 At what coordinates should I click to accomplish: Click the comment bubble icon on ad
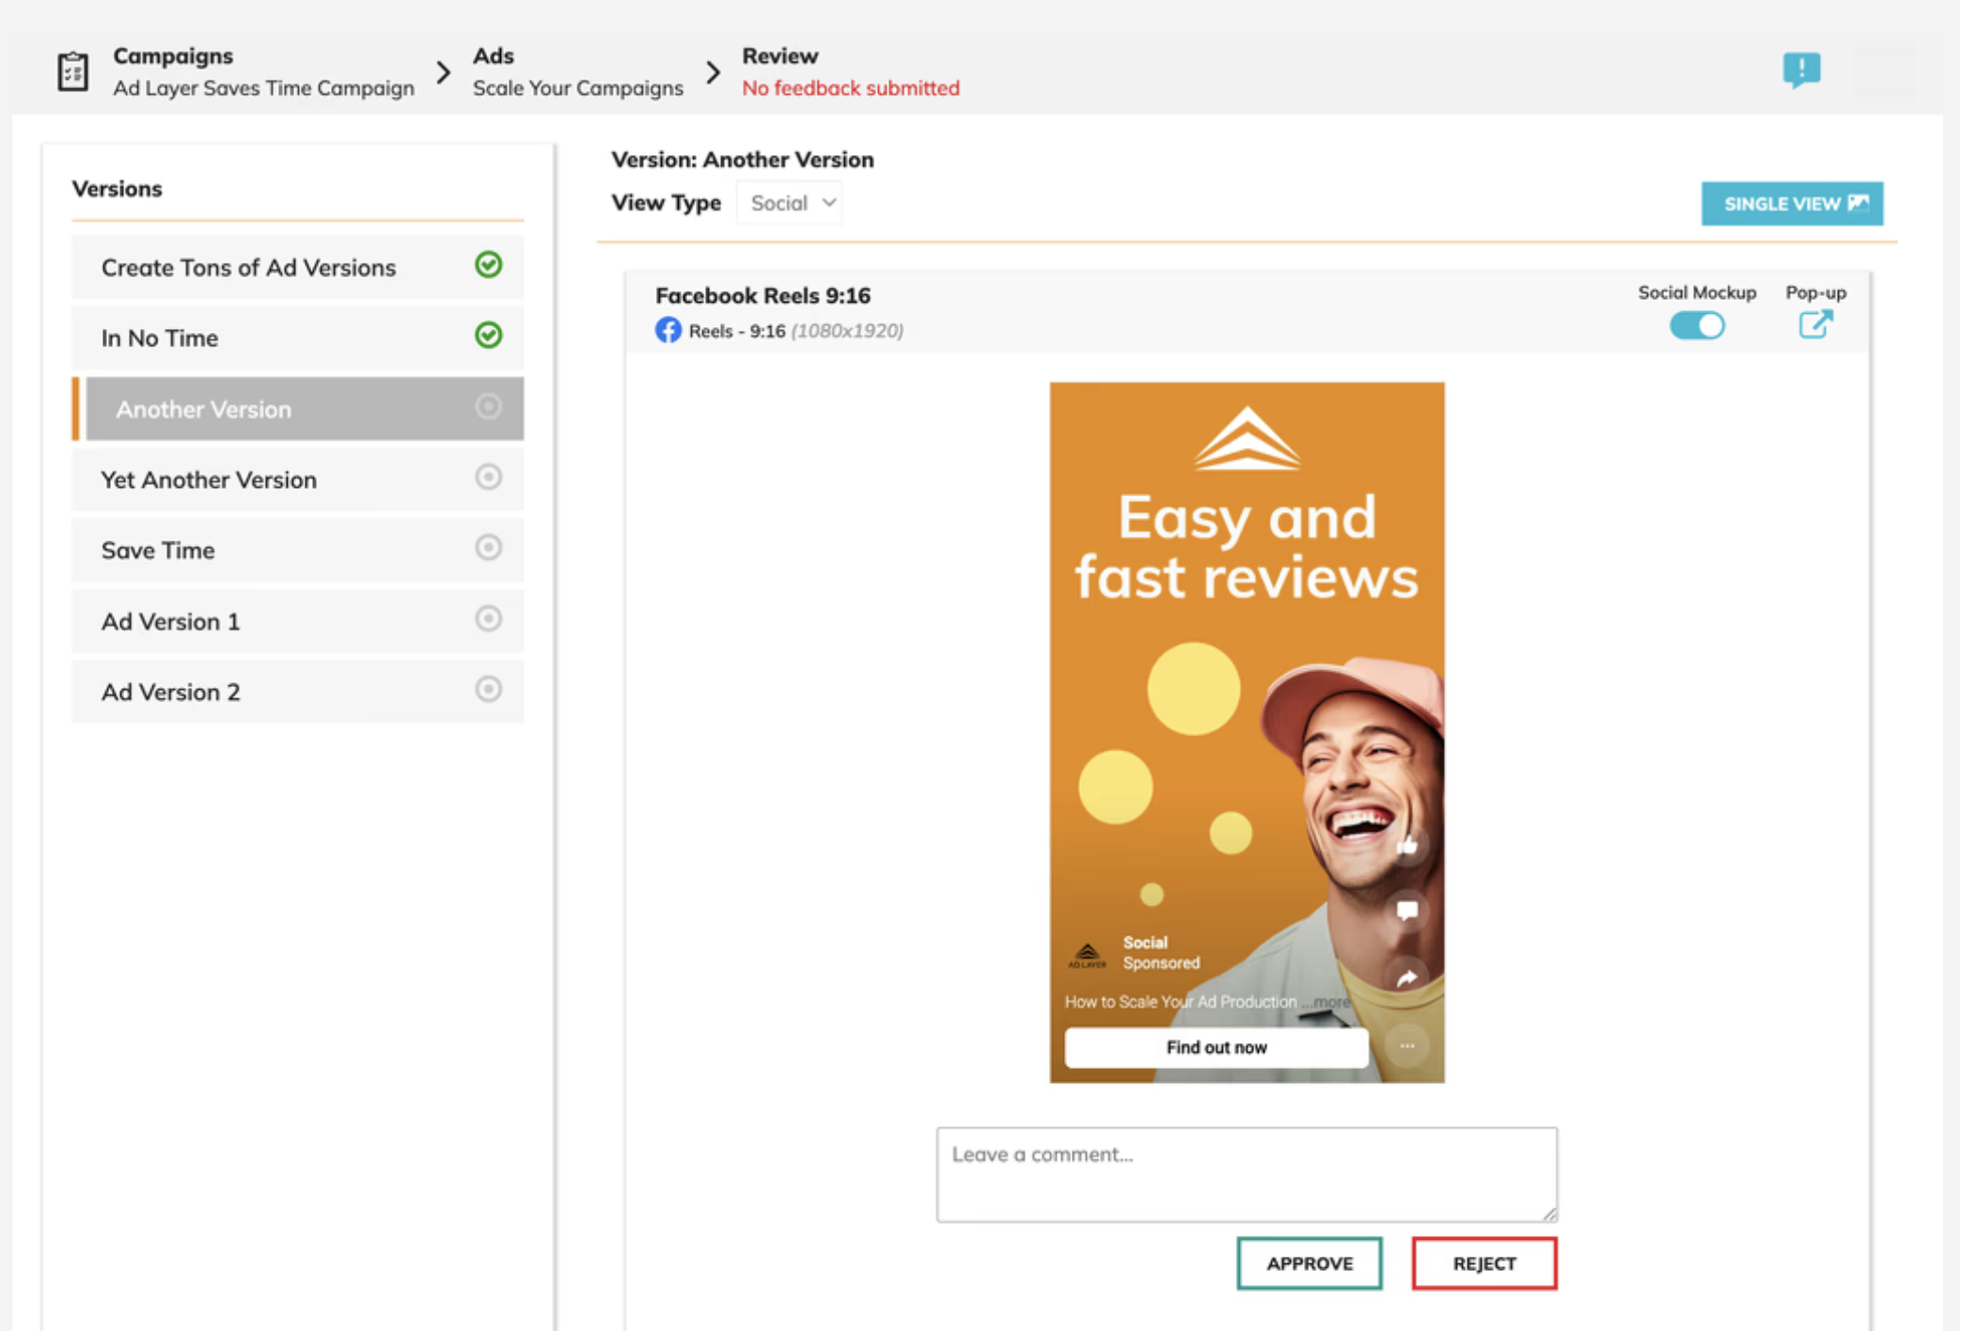tap(1406, 910)
